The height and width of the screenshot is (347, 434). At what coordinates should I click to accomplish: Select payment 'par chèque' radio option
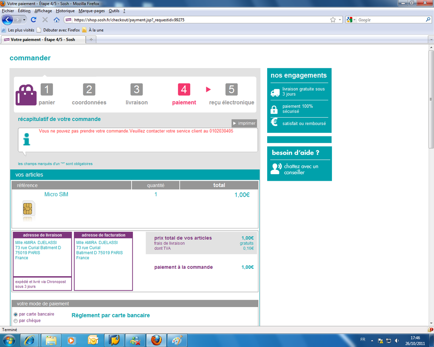click(16, 321)
